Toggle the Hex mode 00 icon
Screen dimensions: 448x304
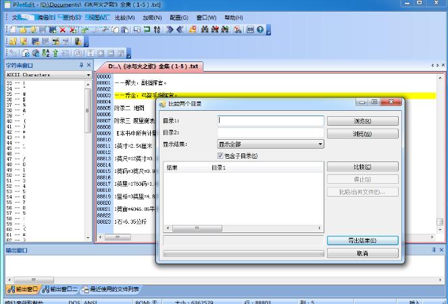(x=250, y=30)
